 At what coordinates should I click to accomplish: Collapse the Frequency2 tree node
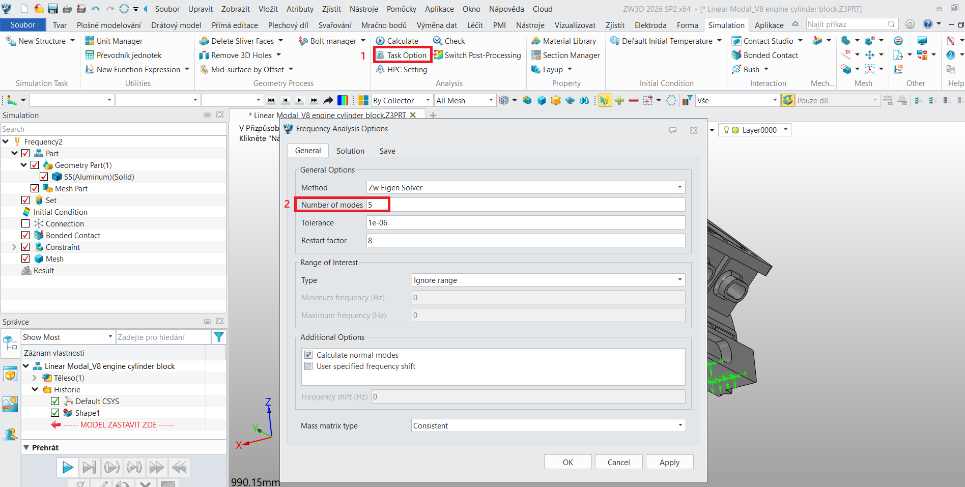point(6,141)
